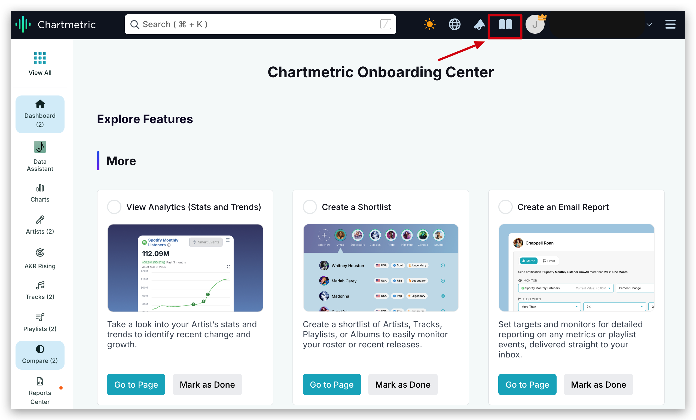696x420 pixels.
Task: Toggle the sun light-mode theme icon
Action: [429, 24]
